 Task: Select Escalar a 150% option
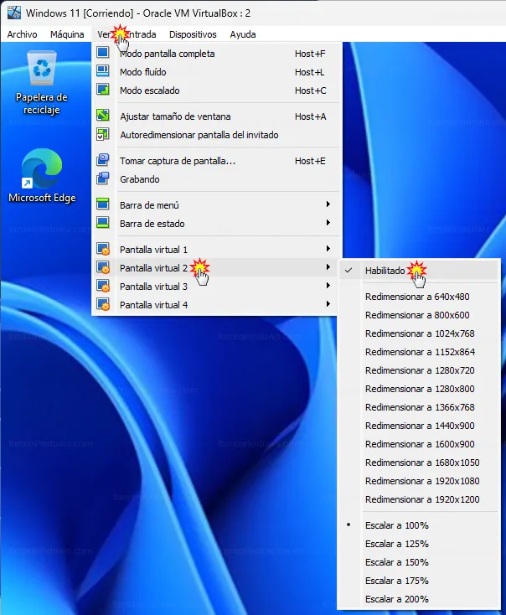click(419, 562)
